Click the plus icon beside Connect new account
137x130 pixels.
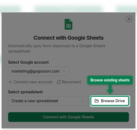pos(10,82)
